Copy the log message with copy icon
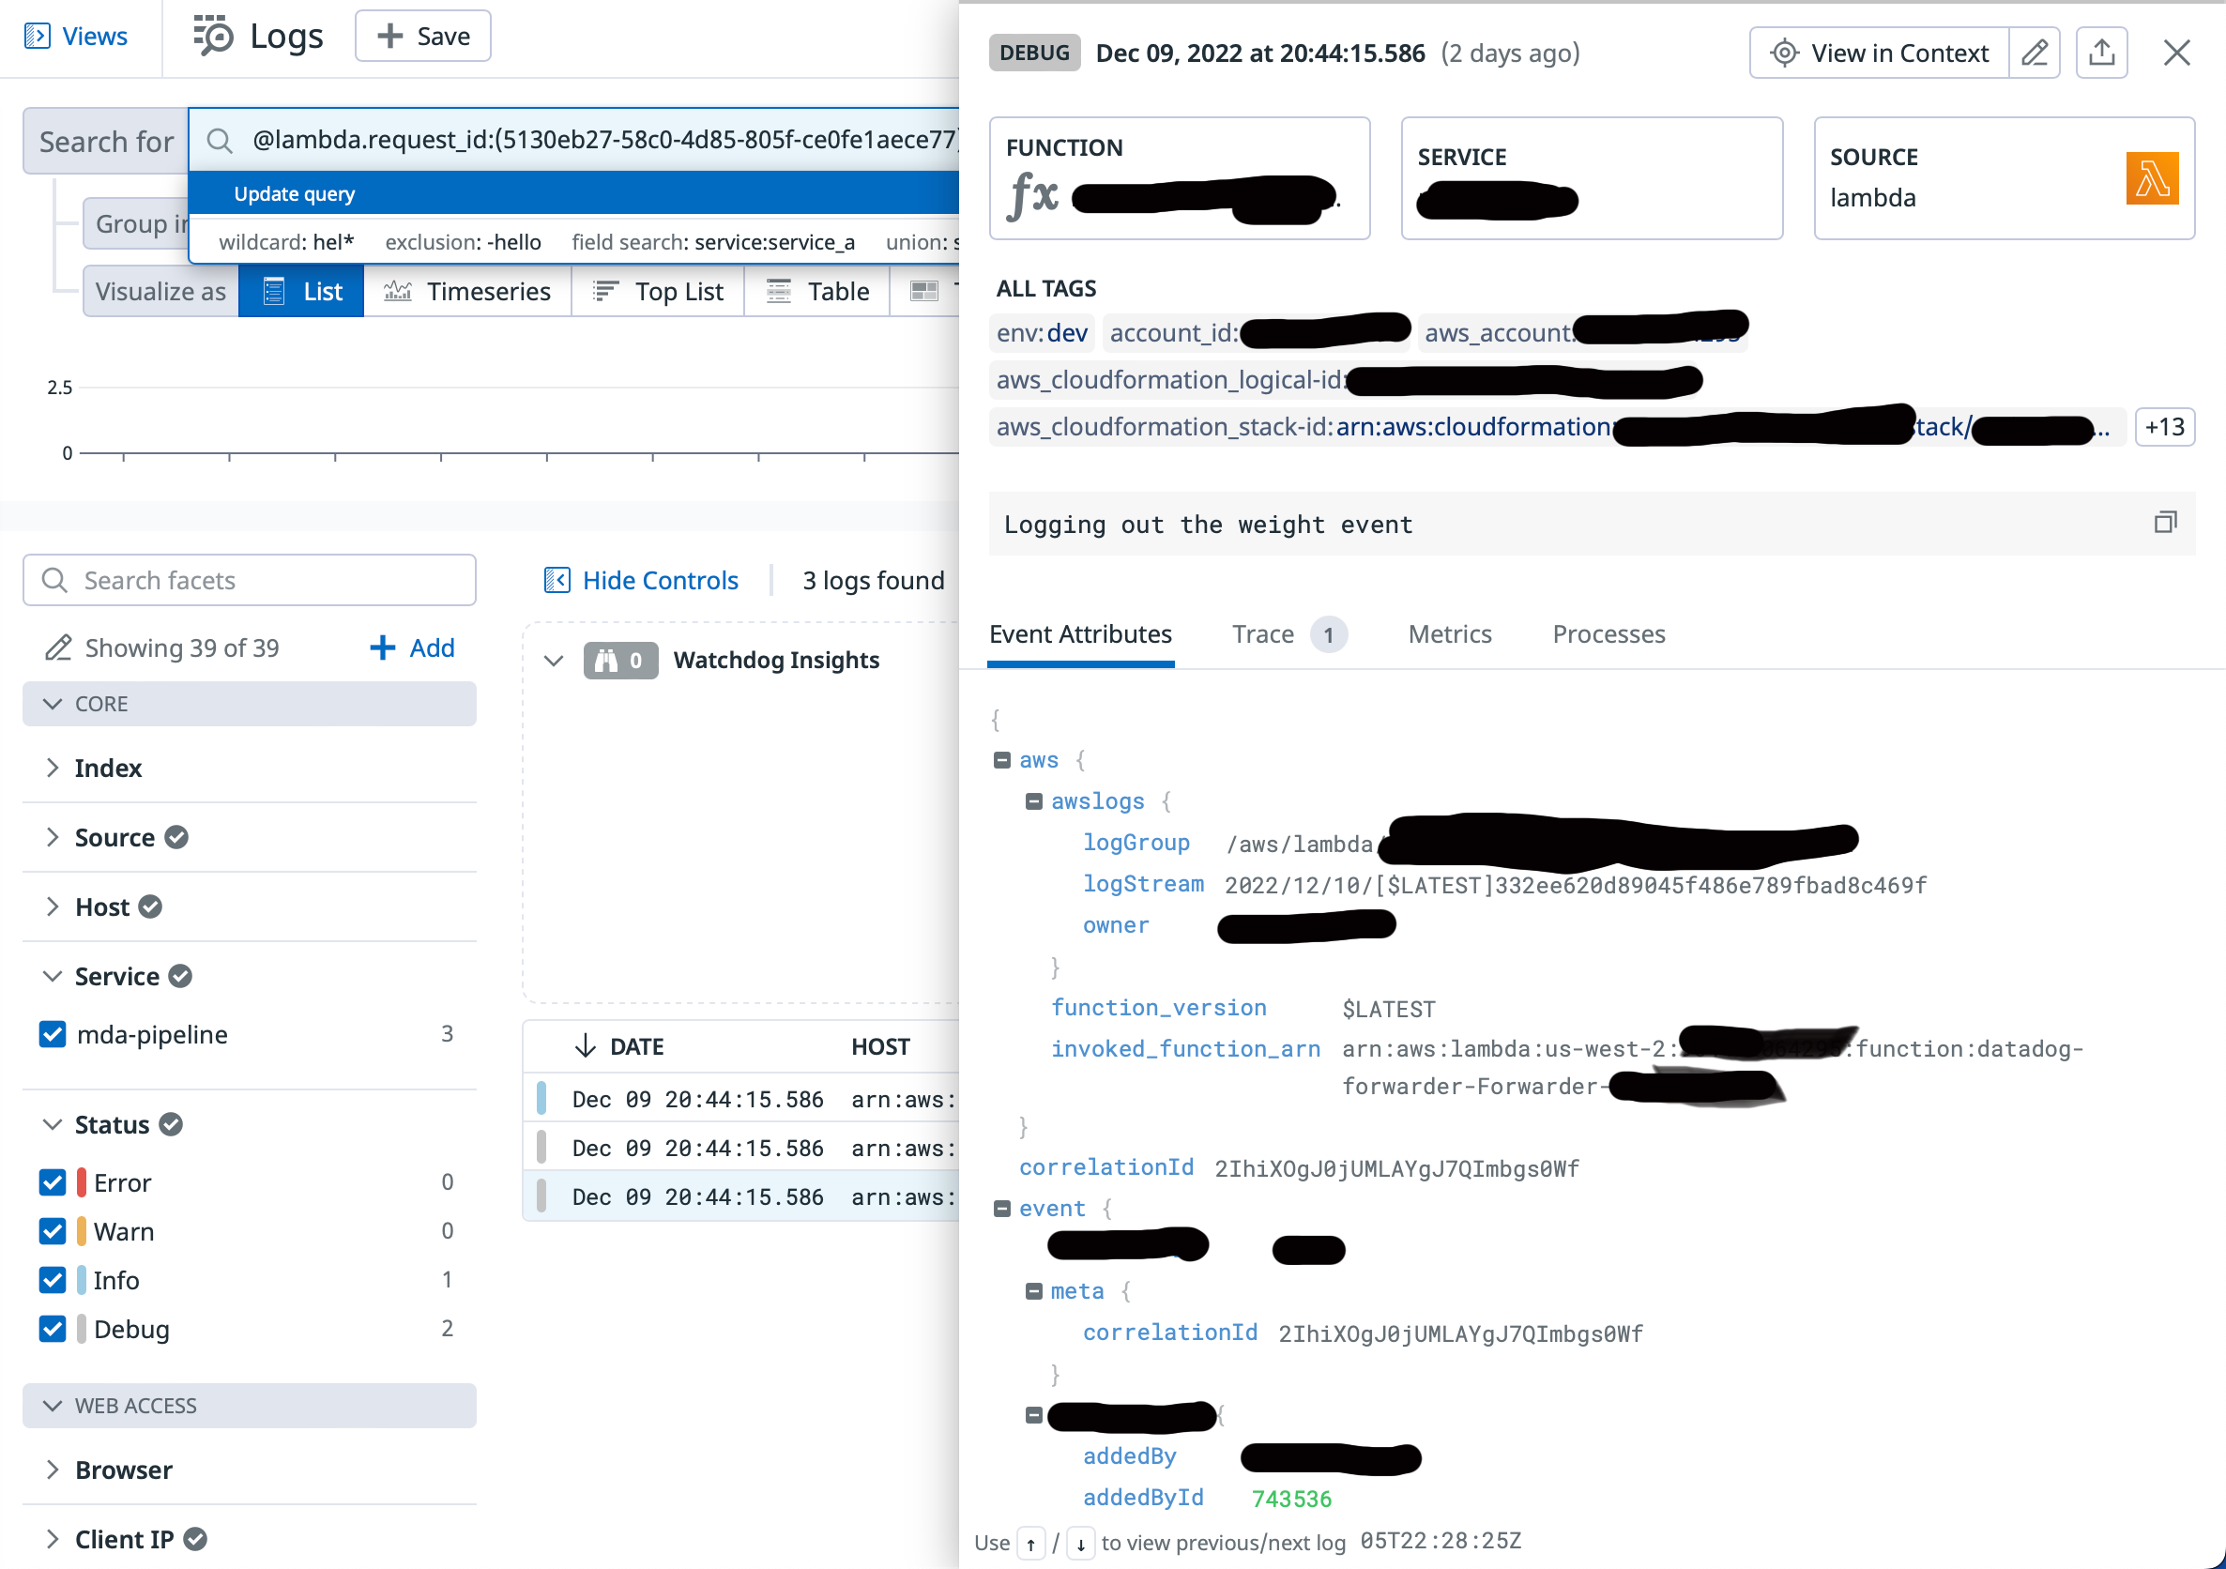The image size is (2226, 1569). 2164,524
